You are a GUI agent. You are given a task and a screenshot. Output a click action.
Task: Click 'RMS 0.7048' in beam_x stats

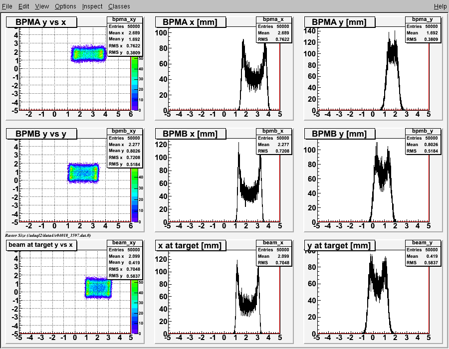[273, 263]
